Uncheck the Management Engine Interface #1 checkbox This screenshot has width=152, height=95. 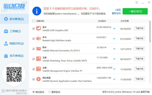[33, 69]
